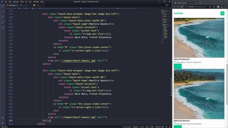228x128 pixels.
Task: Change the HTML language mode in status bar
Action: tap(152, 127)
